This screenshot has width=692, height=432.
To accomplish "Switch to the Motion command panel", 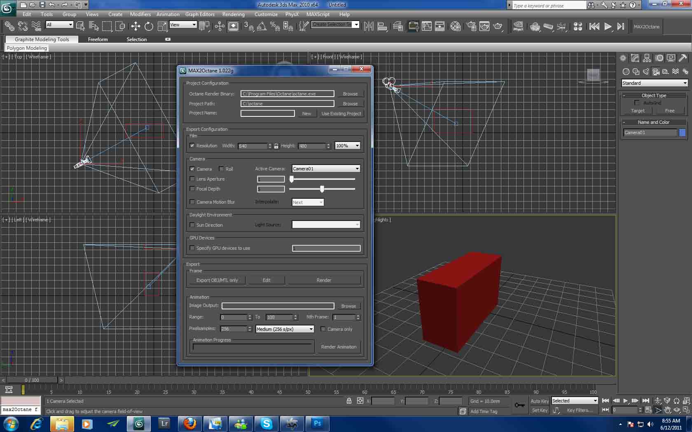I will pos(659,58).
